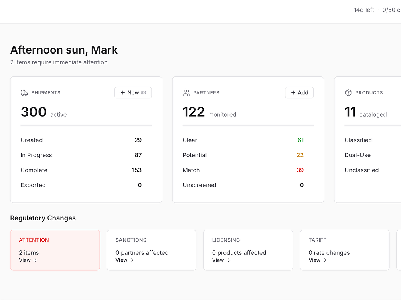This screenshot has height=300, width=401.
Task: Click the PRODUCTS card title
Action: (369, 93)
